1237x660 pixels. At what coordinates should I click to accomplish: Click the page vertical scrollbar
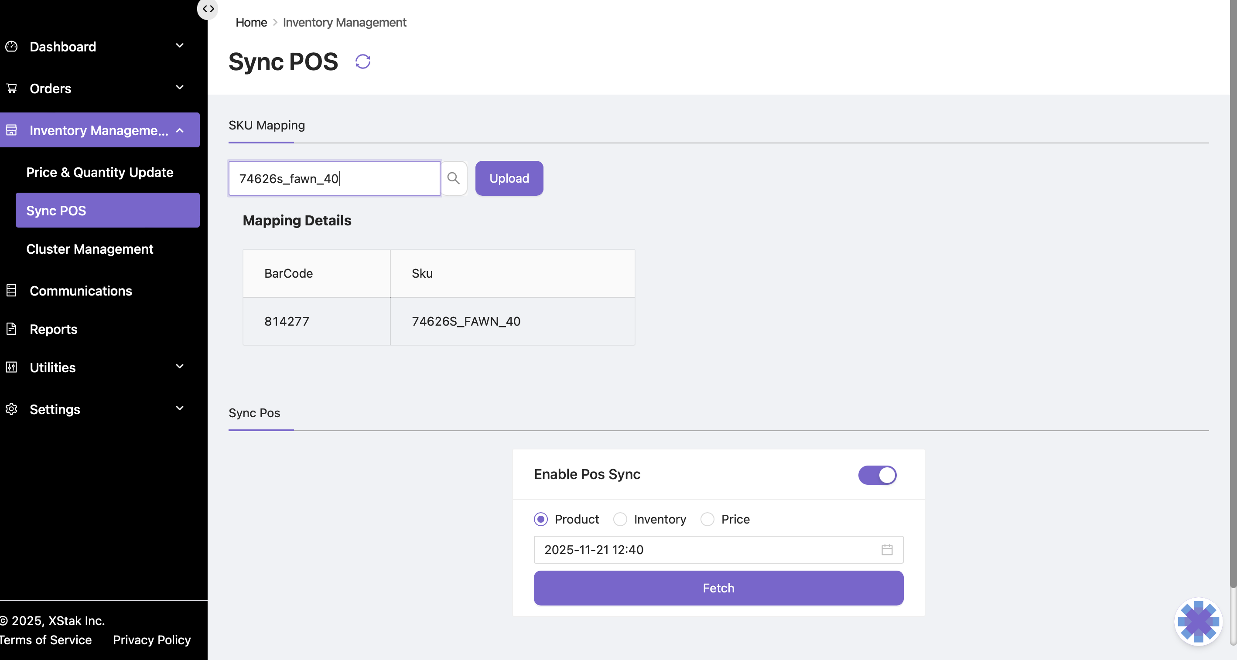point(1232,288)
